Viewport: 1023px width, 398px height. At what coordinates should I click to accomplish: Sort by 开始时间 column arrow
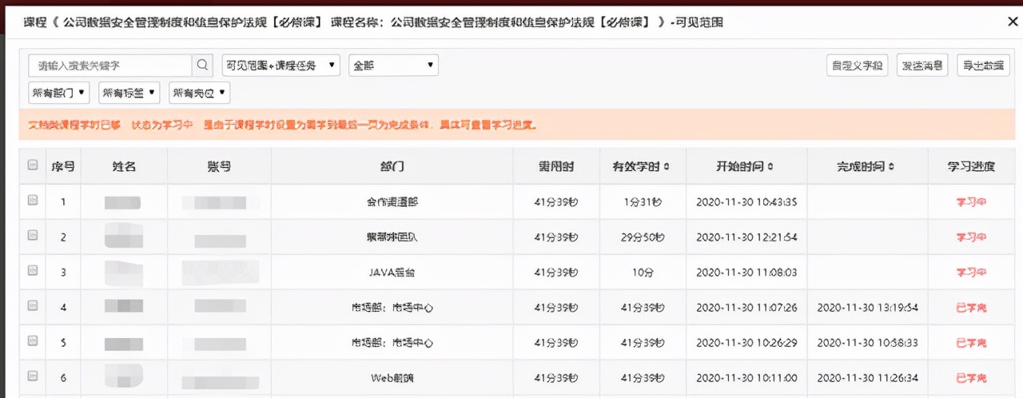coord(770,167)
